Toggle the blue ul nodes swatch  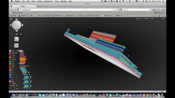coord(10,73)
